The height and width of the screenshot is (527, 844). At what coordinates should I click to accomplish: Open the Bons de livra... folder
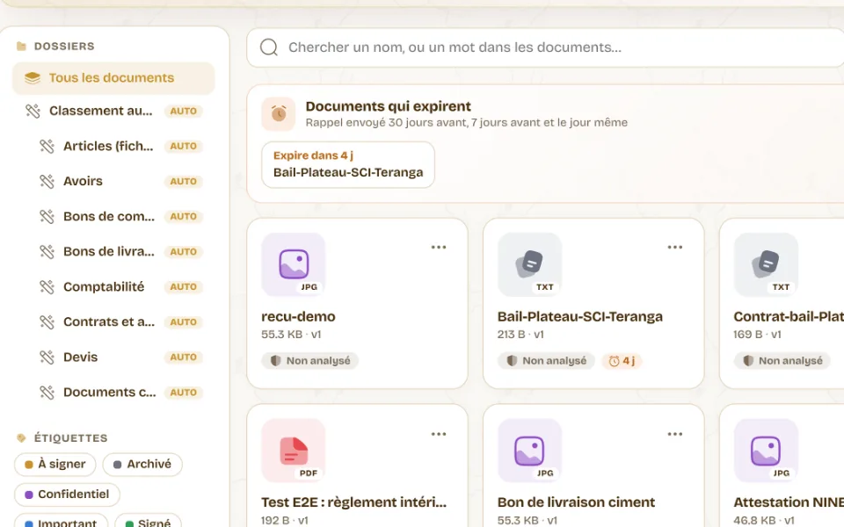(120, 252)
